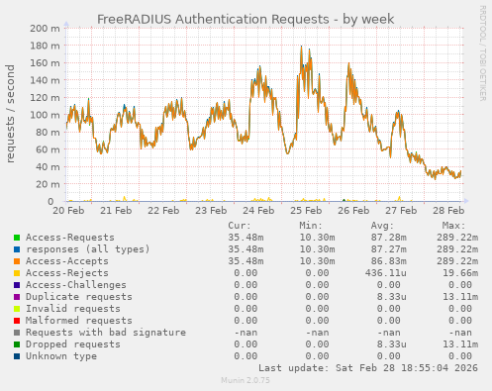The image size is (492, 391).
Task: Click the 'Cur:' column header
Action: click(x=240, y=226)
